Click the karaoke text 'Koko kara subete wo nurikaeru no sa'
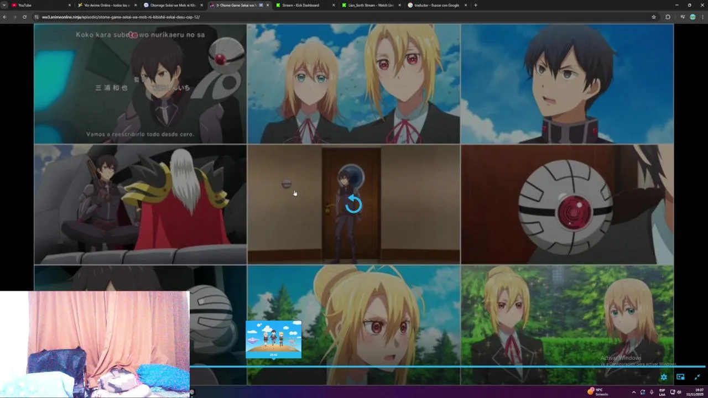The image size is (708, 398). [140, 34]
